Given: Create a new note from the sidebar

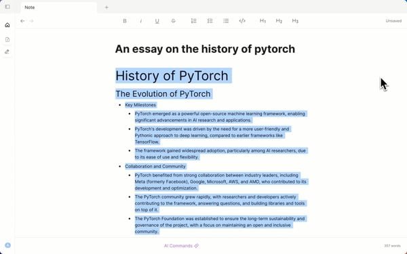Looking at the screenshot, I should point(7,40).
